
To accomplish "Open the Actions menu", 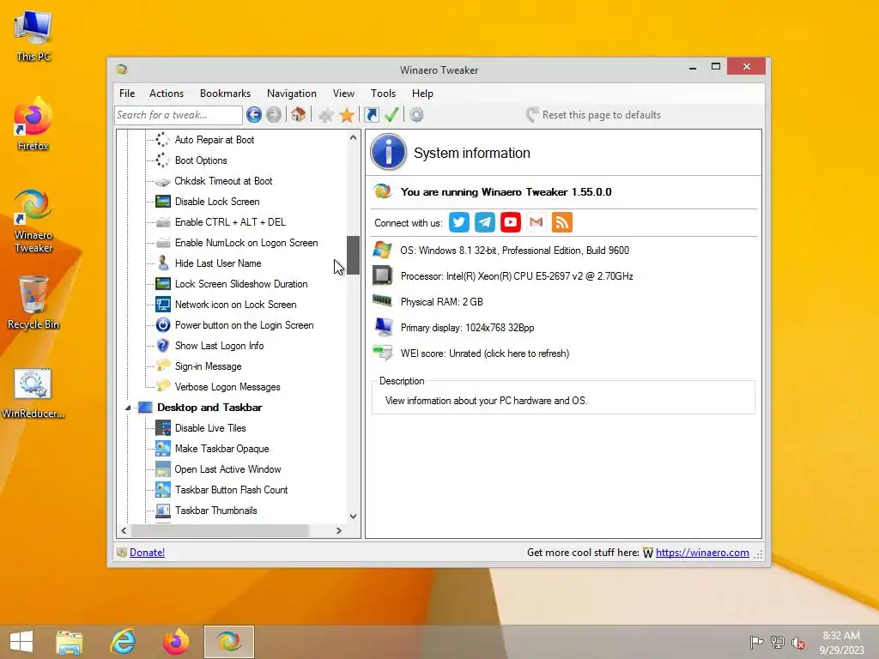I will (x=166, y=94).
